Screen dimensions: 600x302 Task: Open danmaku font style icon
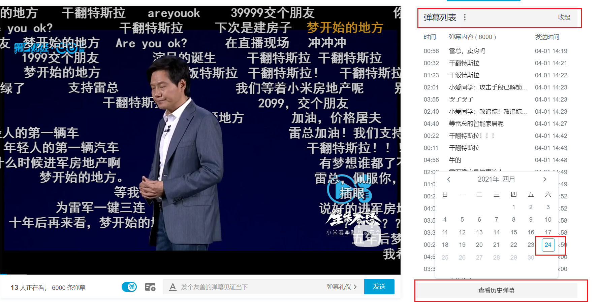[173, 287]
